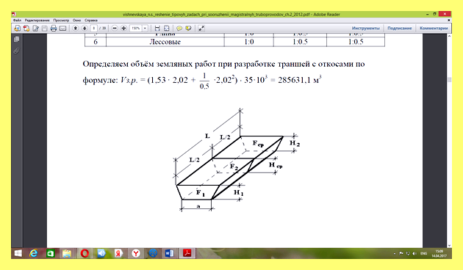Open the Файл menu
The height and width of the screenshot is (270, 463).
(17, 21)
